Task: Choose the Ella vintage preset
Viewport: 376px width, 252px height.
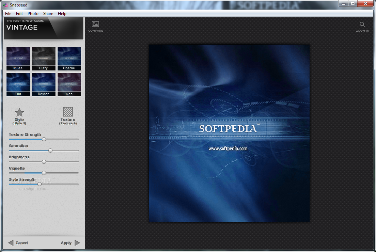Action: [18, 84]
